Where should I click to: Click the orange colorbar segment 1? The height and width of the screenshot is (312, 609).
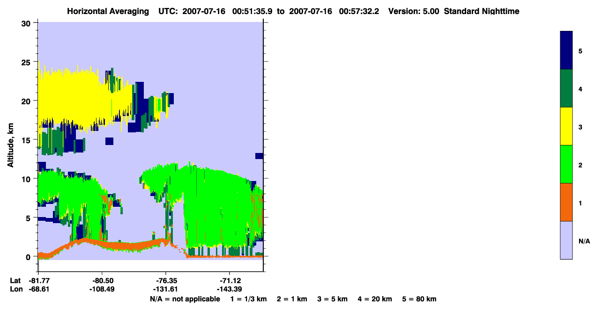pos(566,202)
